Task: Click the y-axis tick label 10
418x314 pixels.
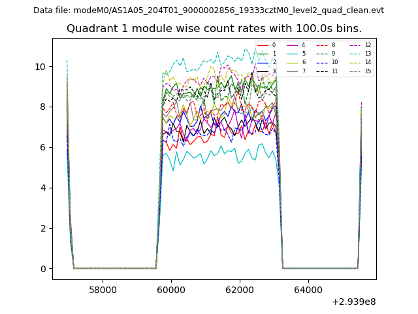Action: 40,67
